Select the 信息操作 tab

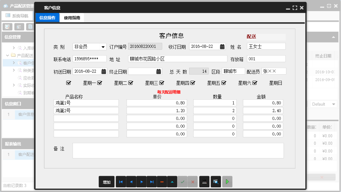pyautogui.click(x=47, y=18)
